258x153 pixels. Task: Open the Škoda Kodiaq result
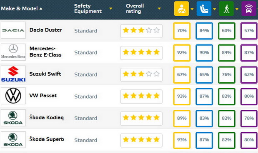(x=47, y=118)
